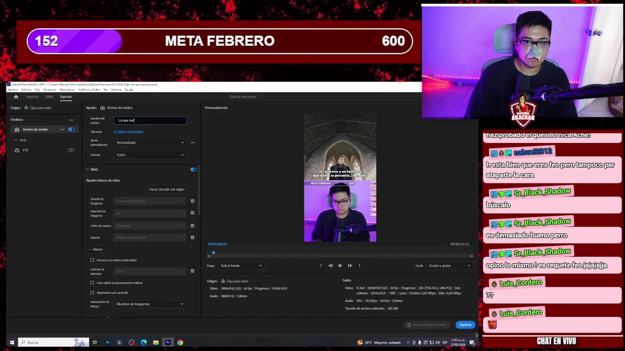Set the out point bracket in preview
625x351 pixels.
(x=359, y=266)
